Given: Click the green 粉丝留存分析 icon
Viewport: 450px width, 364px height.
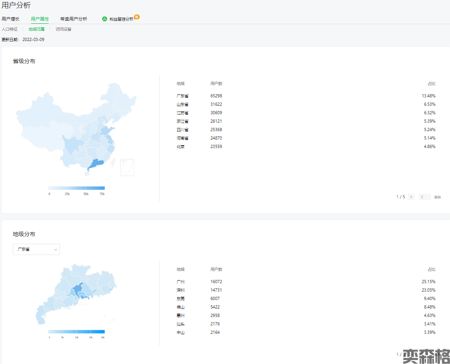Looking at the screenshot, I should (105, 19).
